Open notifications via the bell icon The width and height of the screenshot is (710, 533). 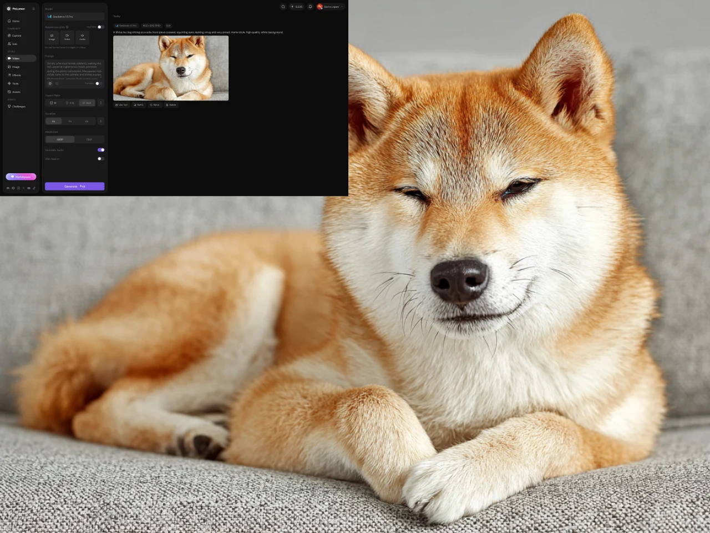point(310,6)
